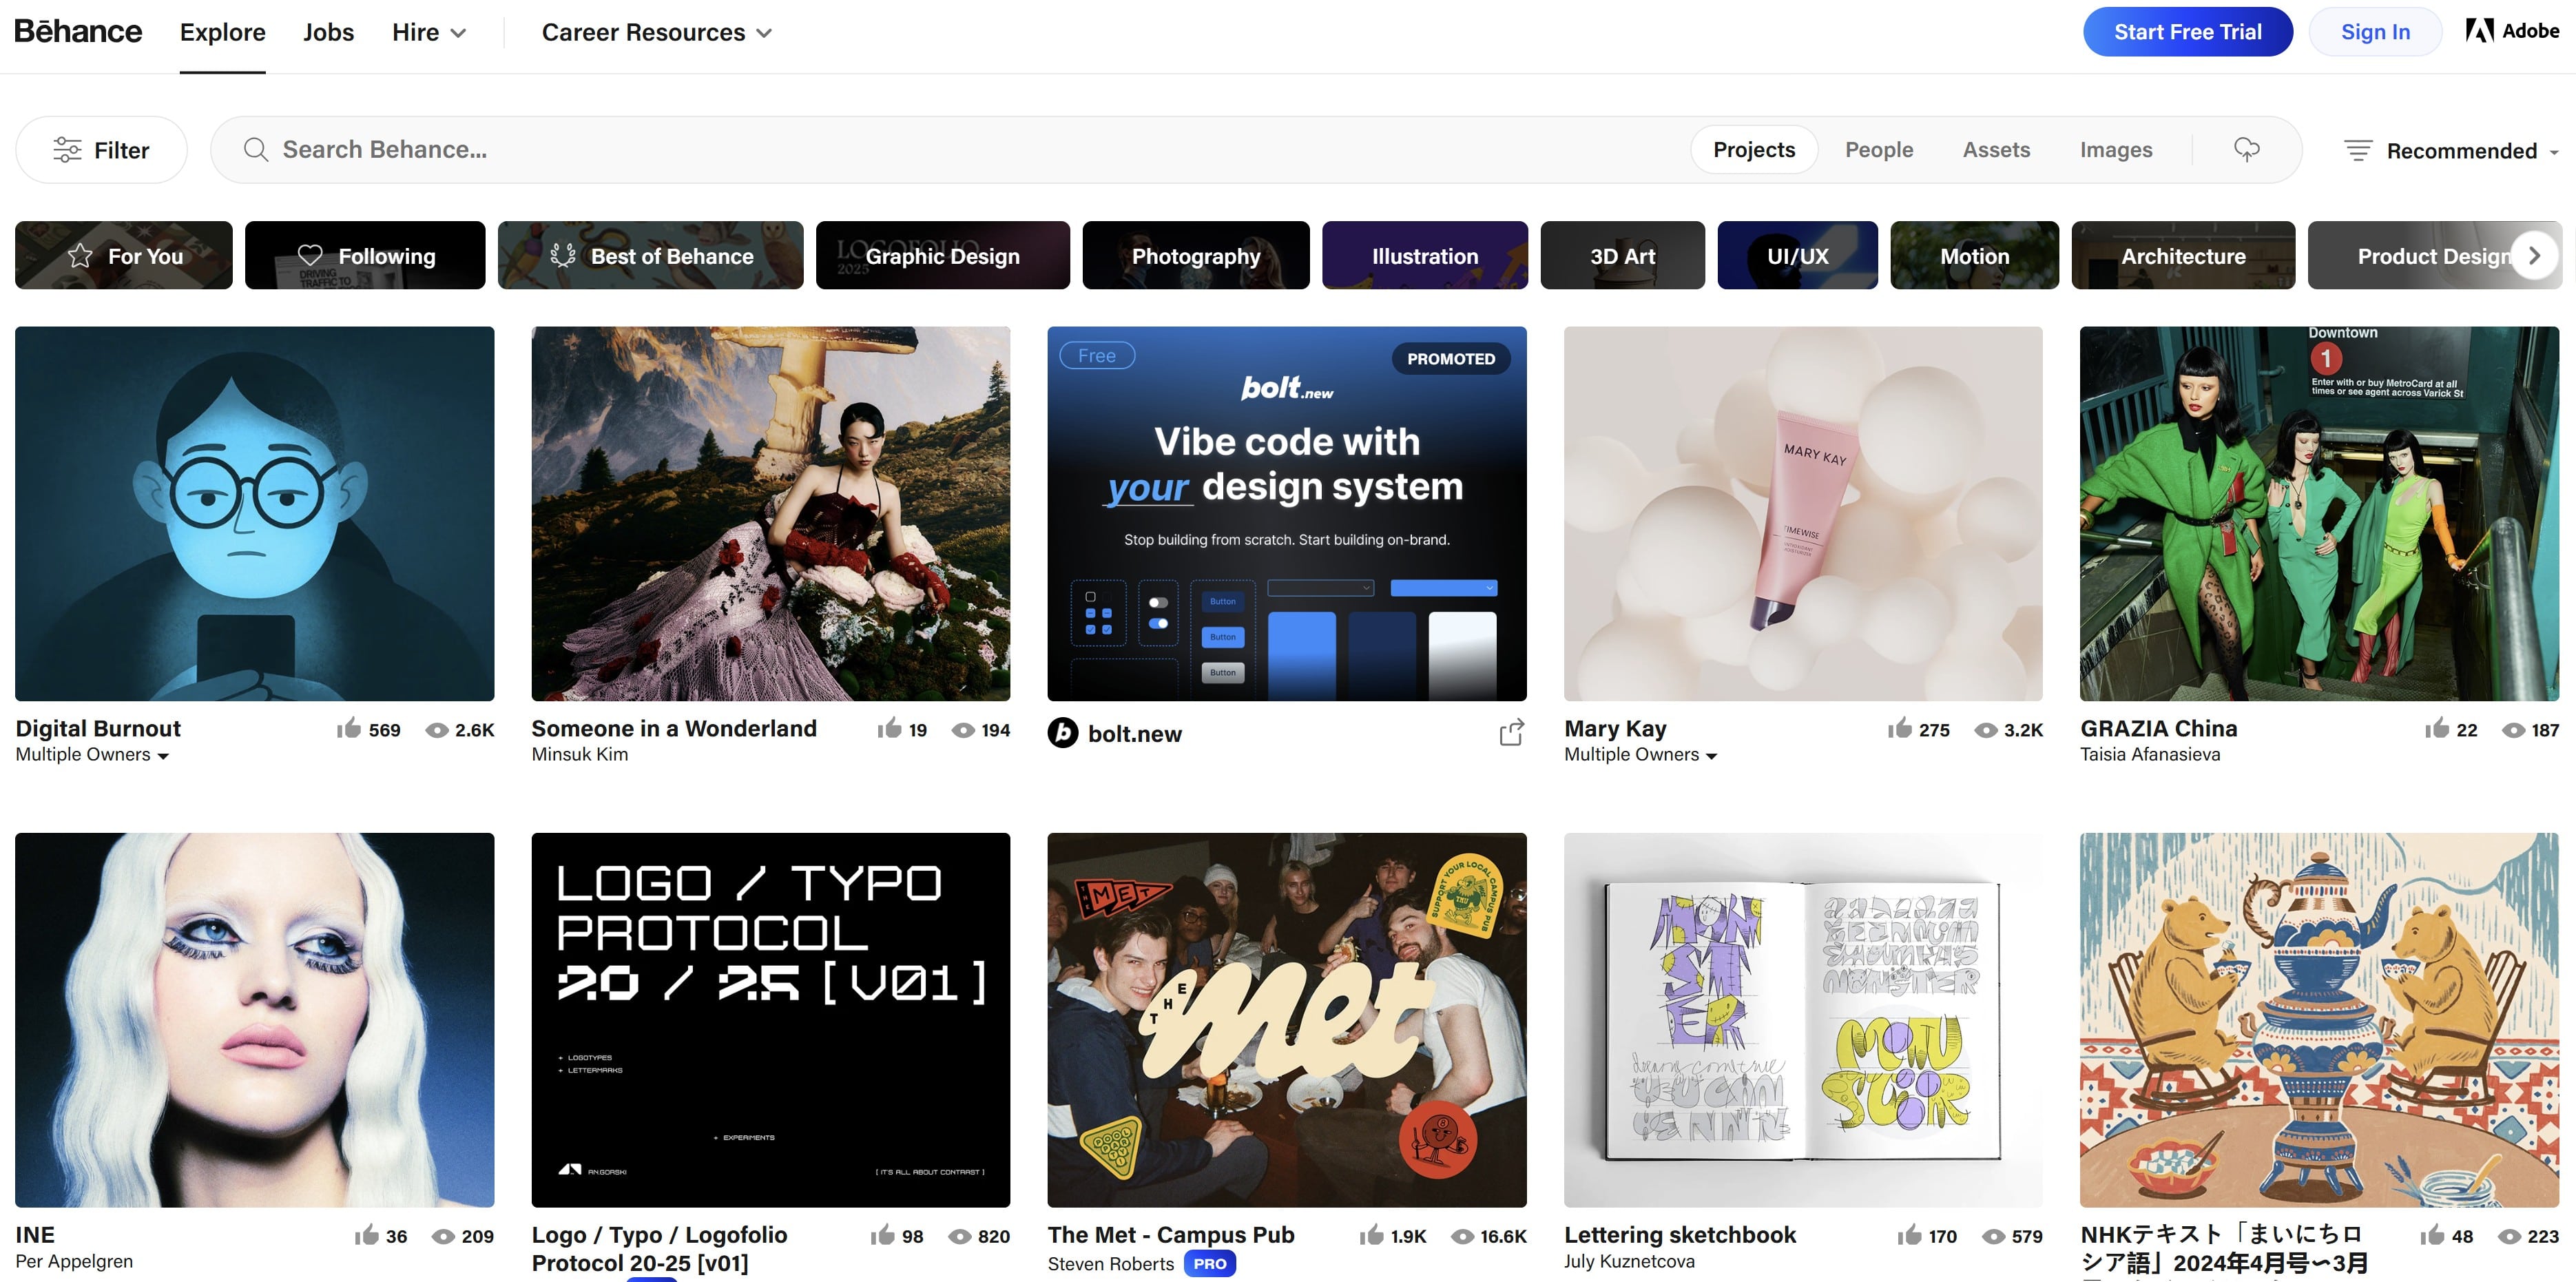Click the search magnifier icon
Screen dimensions: 2576x1282
pos(256,150)
